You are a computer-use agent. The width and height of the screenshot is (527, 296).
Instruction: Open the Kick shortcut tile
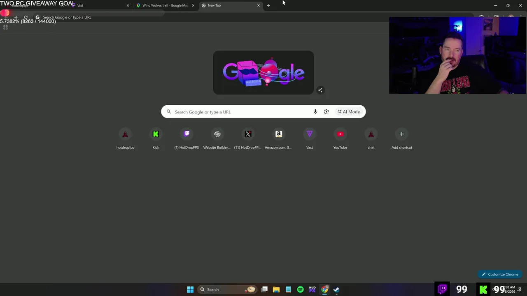(156, 139)
